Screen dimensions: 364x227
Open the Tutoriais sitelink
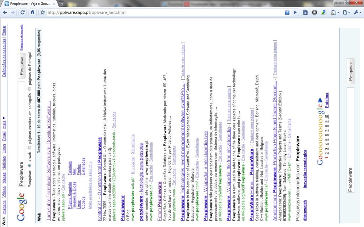(70, 168)
